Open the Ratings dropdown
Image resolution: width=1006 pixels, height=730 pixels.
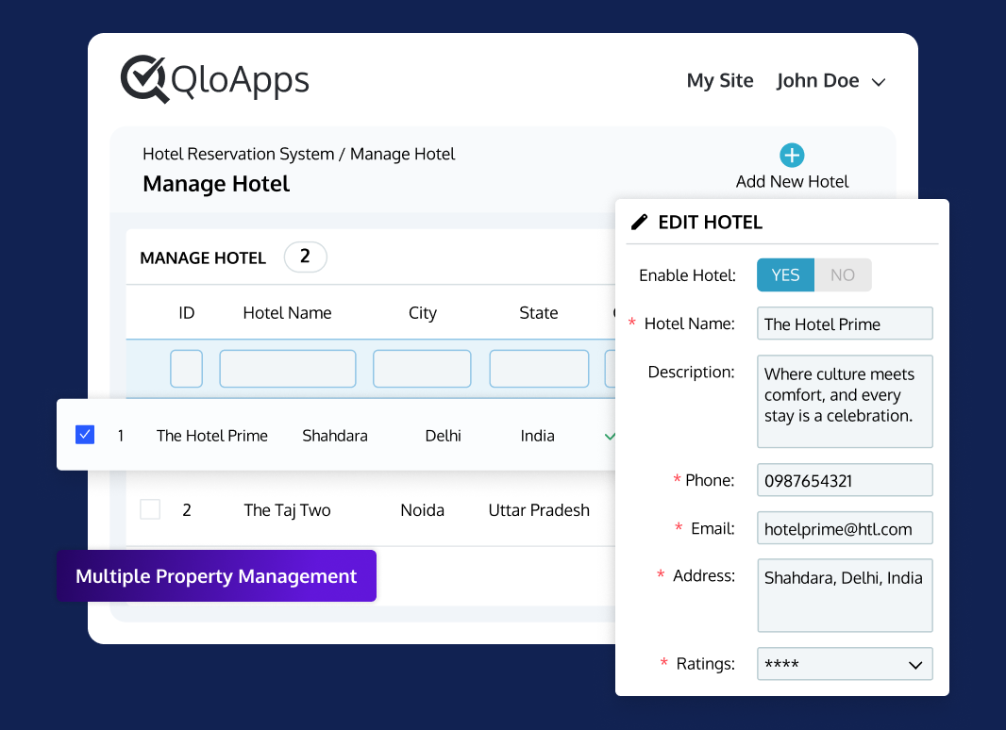pos(844,664)
